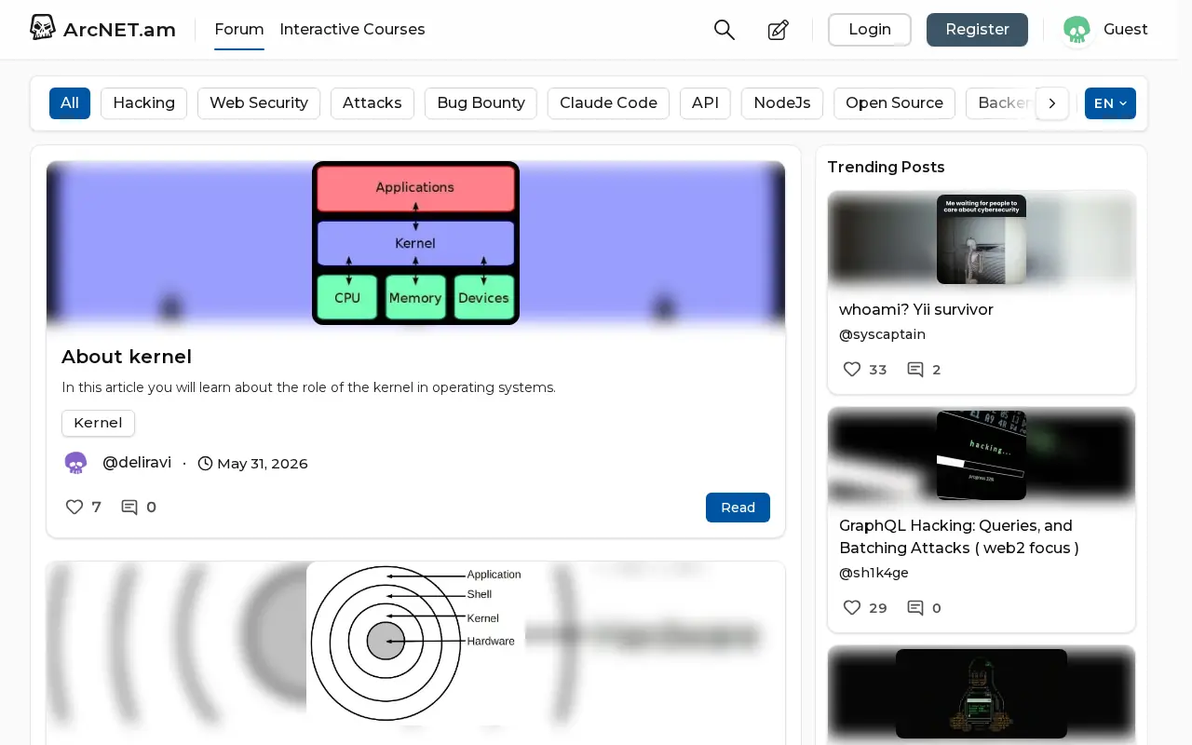
Task: Choose the API category chip
Action: 705,103
